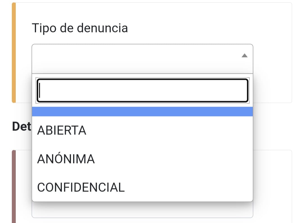Image resolution: width=304 pixels, height=223 pixels.
Task: Choose ANÓNIMA from the list
Action: pos(66,159)
